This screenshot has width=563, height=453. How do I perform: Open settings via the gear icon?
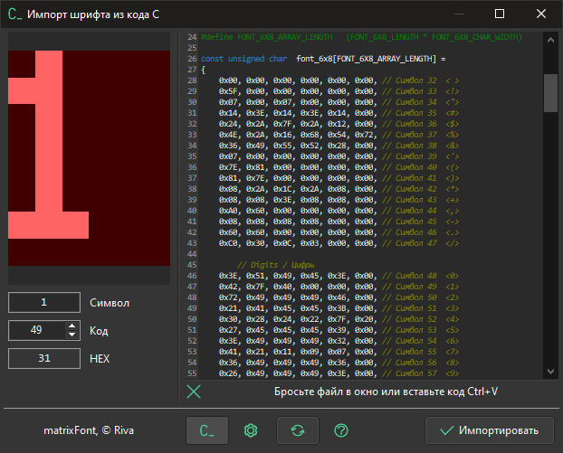click(253, 430)
